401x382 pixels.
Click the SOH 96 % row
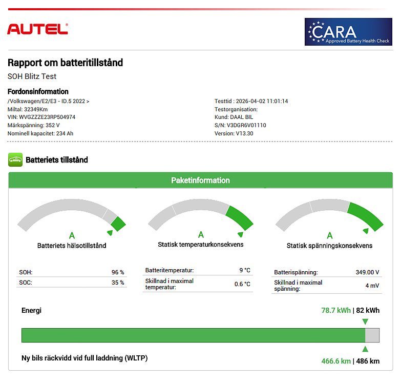tap(71, 272)
